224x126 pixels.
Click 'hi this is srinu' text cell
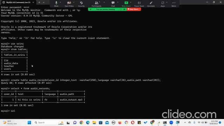coord(29,100)
